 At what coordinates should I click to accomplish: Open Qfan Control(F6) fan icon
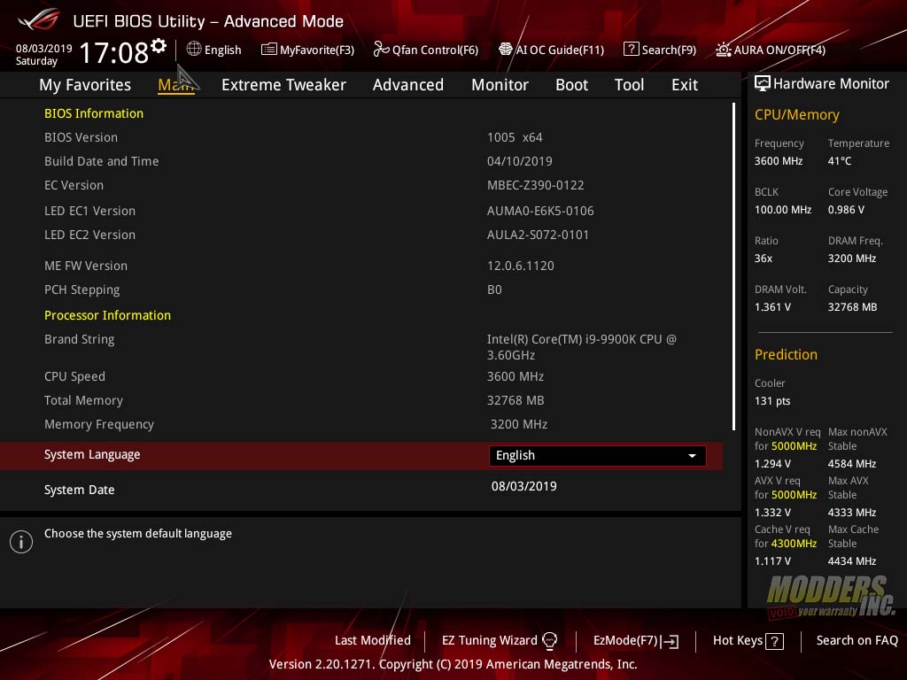coord(381,50)
